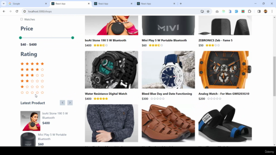276x155 pixels.
Task: Open sidebar link boAt Stone 190 5 W Bluetooth
Action: pos(55,115)
